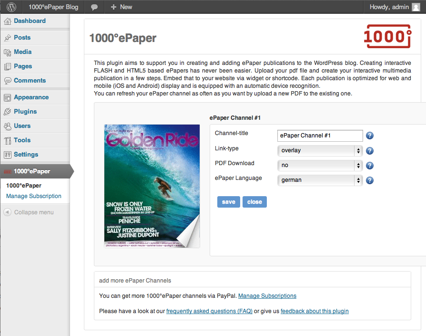The height and width of the screenshot is (336, 426).
Task: Open the Posts menu
Action: pos(22,38)
